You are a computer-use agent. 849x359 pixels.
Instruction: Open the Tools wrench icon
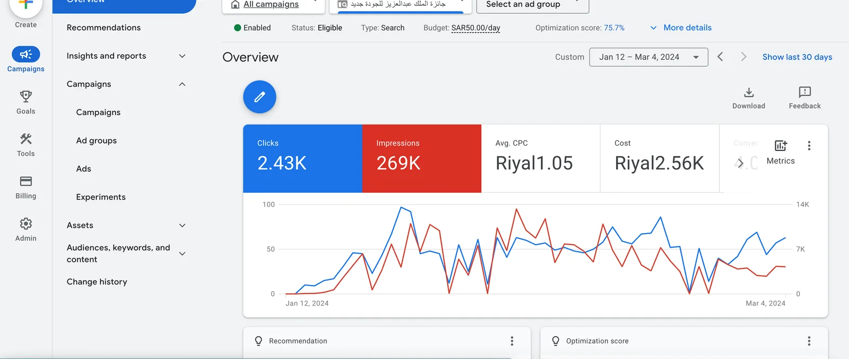coord(25,139)
